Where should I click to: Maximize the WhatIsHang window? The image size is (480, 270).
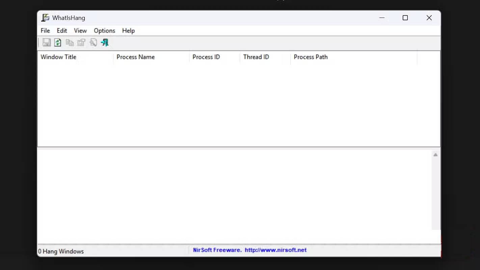pos(405,18)
